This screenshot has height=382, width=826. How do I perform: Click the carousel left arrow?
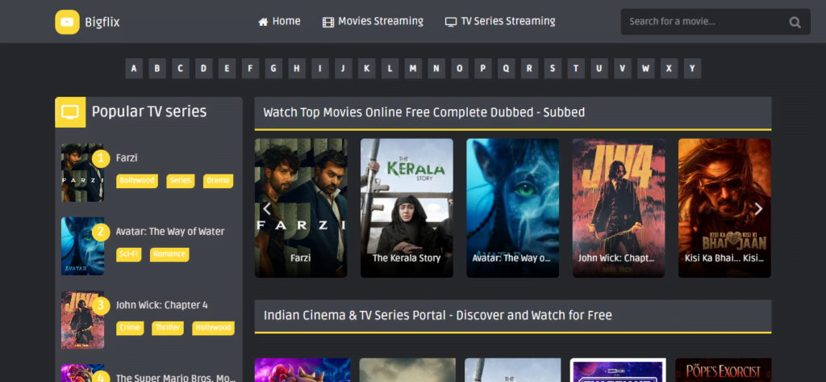(x=266, y=209)
